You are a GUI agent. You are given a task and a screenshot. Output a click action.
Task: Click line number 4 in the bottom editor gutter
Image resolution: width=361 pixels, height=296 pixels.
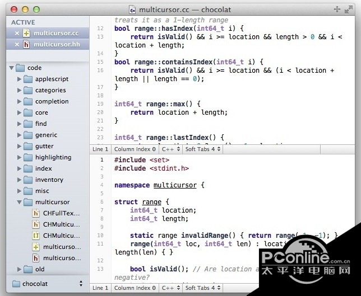pos(102,185)
